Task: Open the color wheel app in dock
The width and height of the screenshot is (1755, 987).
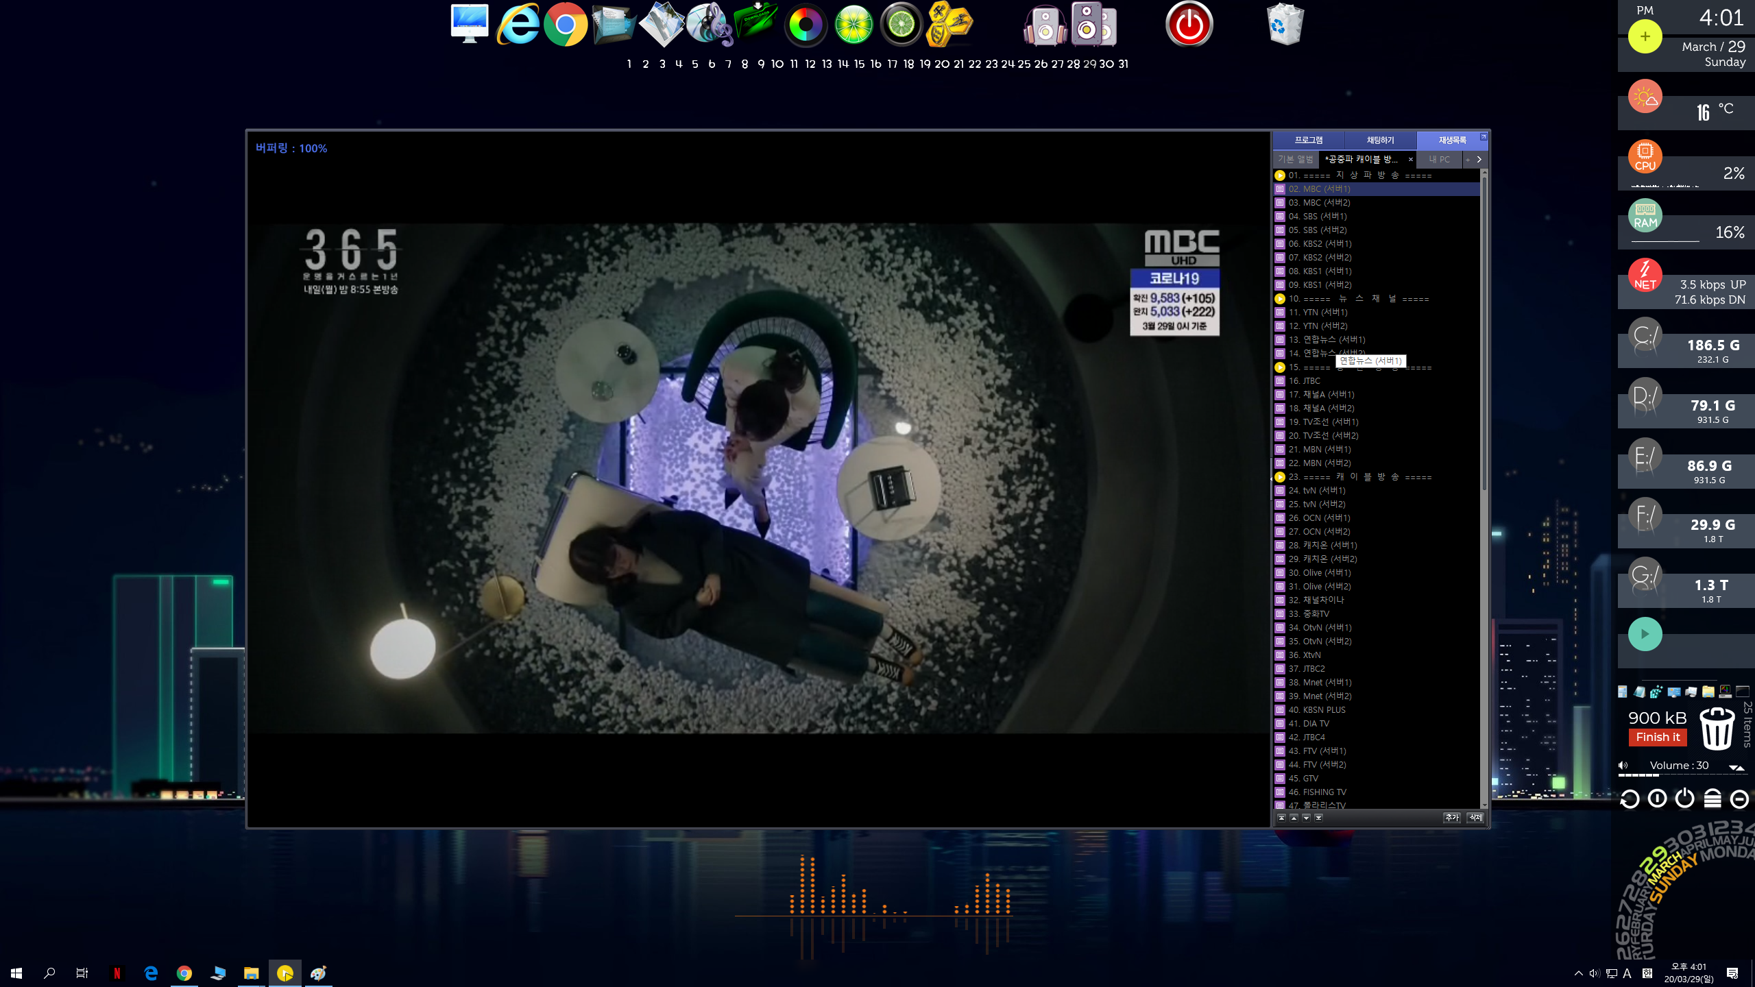Action: (x=806, y=25)
